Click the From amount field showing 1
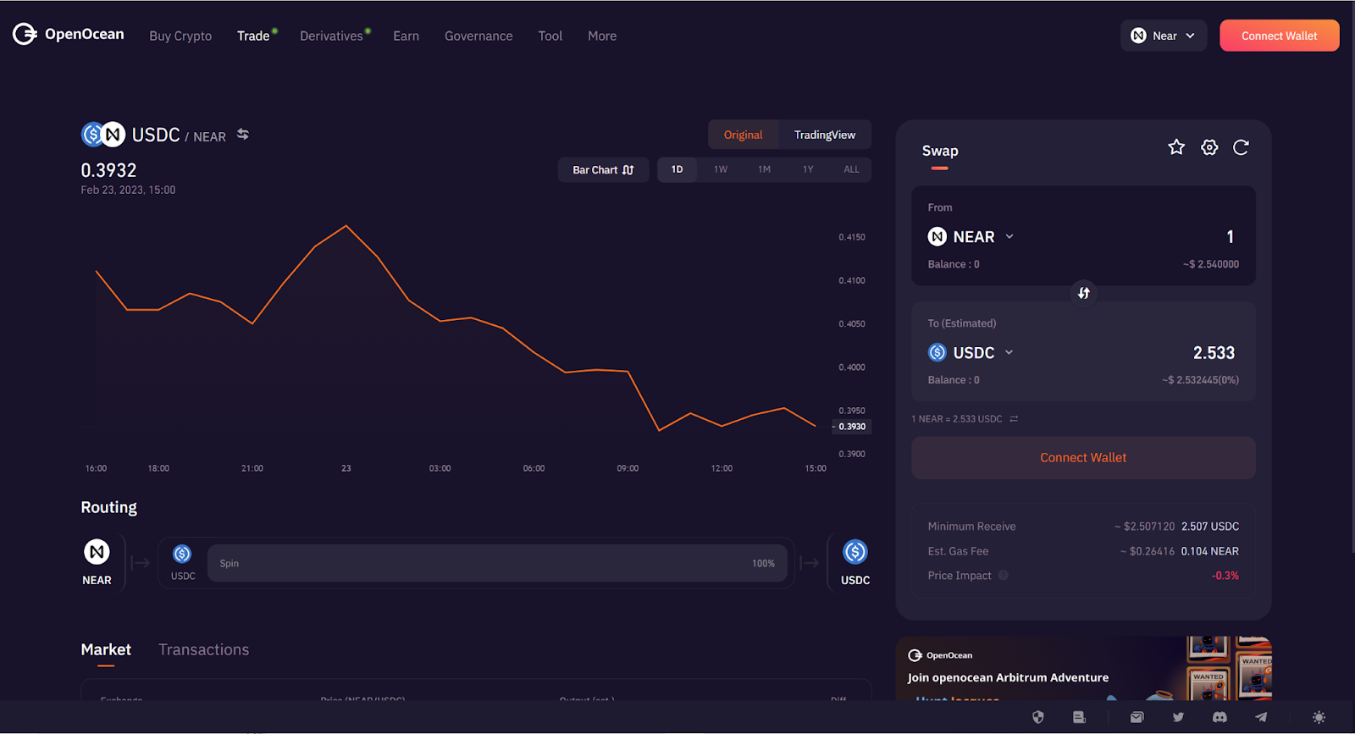 coord(1231,237)
